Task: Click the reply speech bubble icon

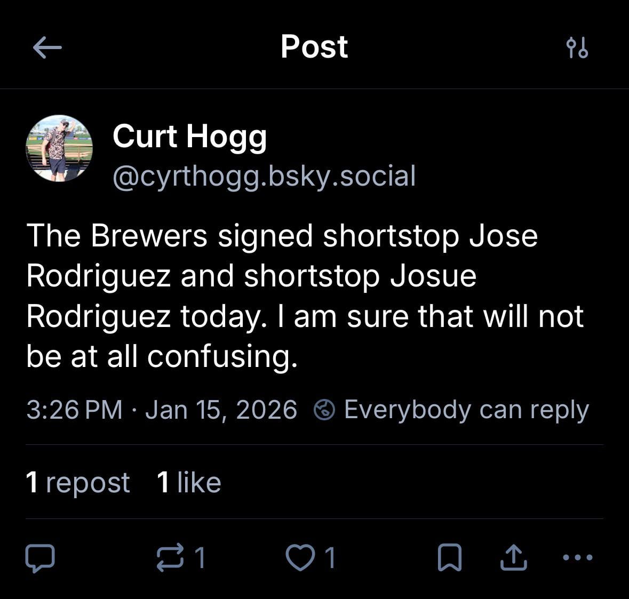Action: tap(40, 558)
